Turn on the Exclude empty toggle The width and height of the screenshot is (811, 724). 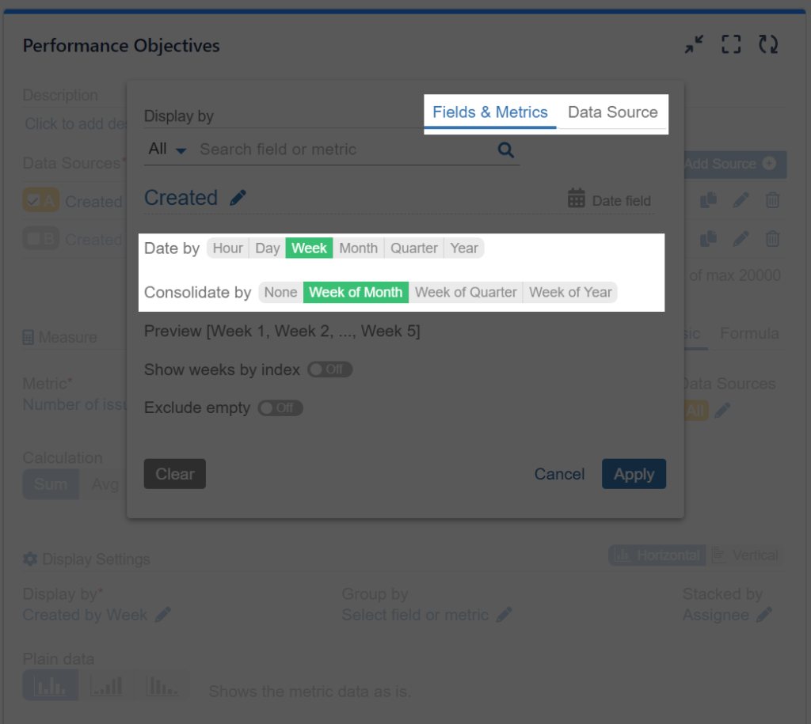pyautogui.click(x=280, y=407)
